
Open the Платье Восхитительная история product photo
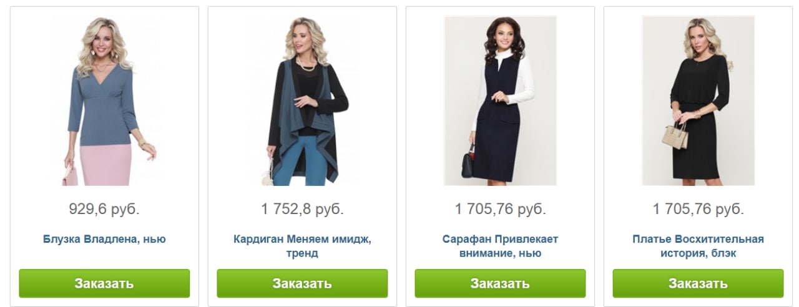tap(698, 100)
